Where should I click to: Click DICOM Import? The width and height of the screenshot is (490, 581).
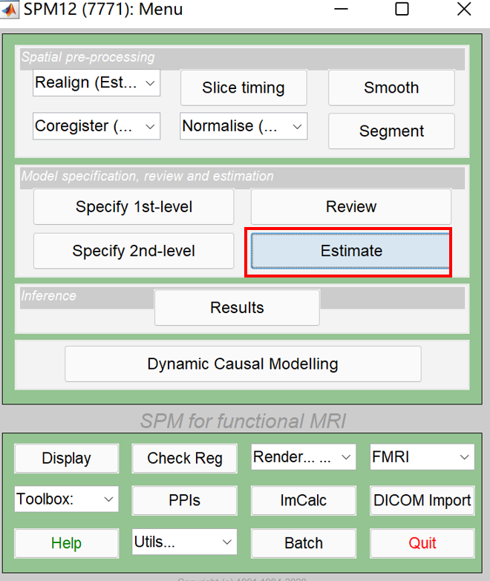(422, 501)
